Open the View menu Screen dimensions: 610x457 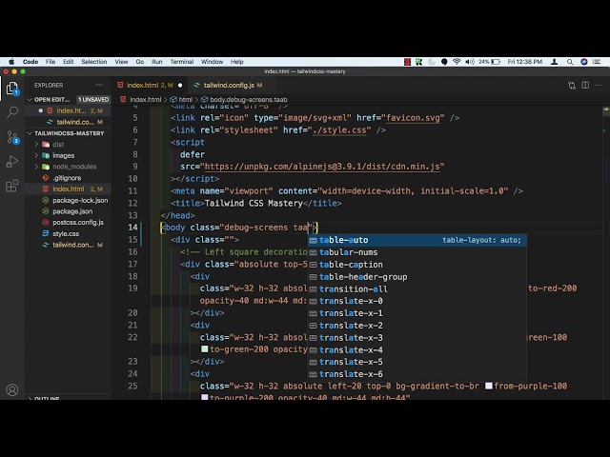click(121, 62)
